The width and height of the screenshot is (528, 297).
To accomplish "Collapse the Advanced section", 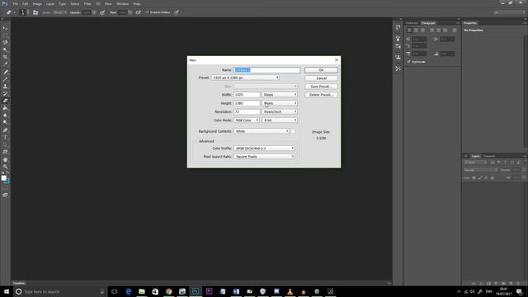I will tap(206, 141).
